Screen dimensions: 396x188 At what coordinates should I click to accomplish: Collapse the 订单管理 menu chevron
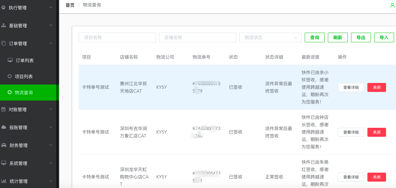(x=50, y=43)
